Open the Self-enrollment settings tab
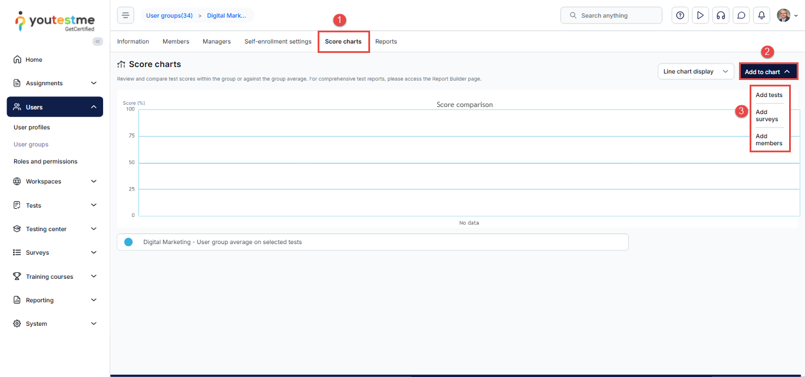 pyautogui.click(x=278, y=42)
